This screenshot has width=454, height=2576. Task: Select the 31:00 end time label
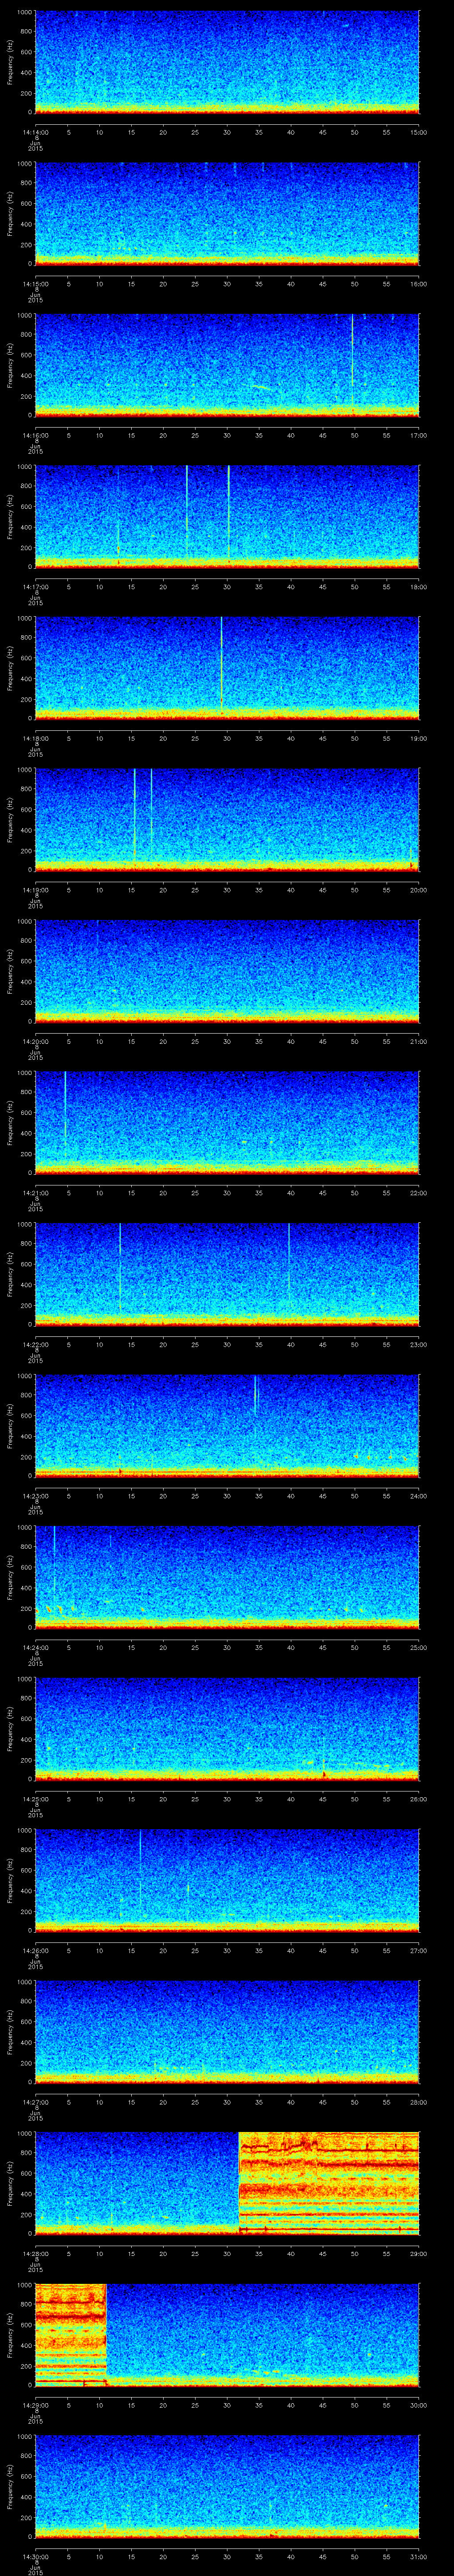click(418, 2556)
